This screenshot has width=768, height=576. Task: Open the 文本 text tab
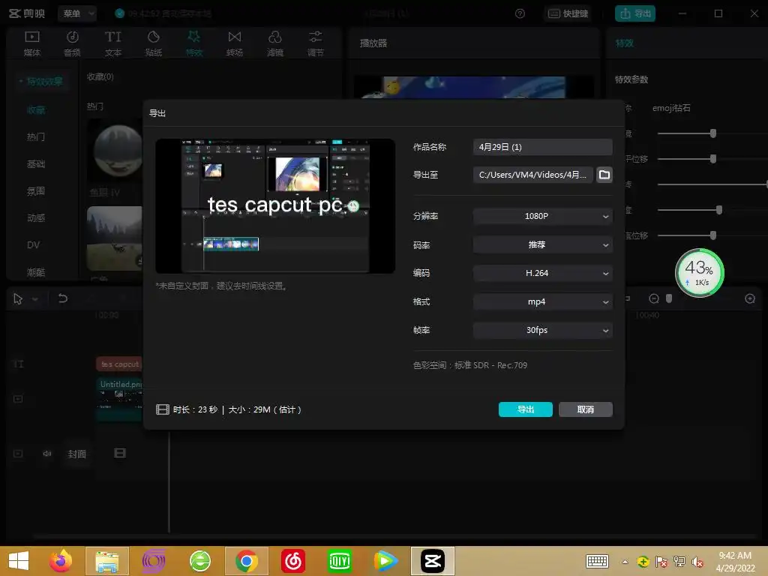point(112,43)
